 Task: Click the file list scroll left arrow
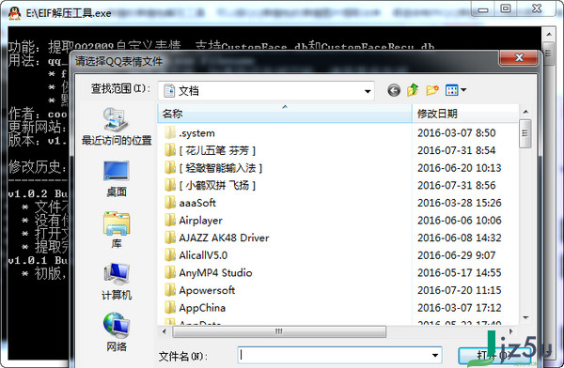click(164, 331)
